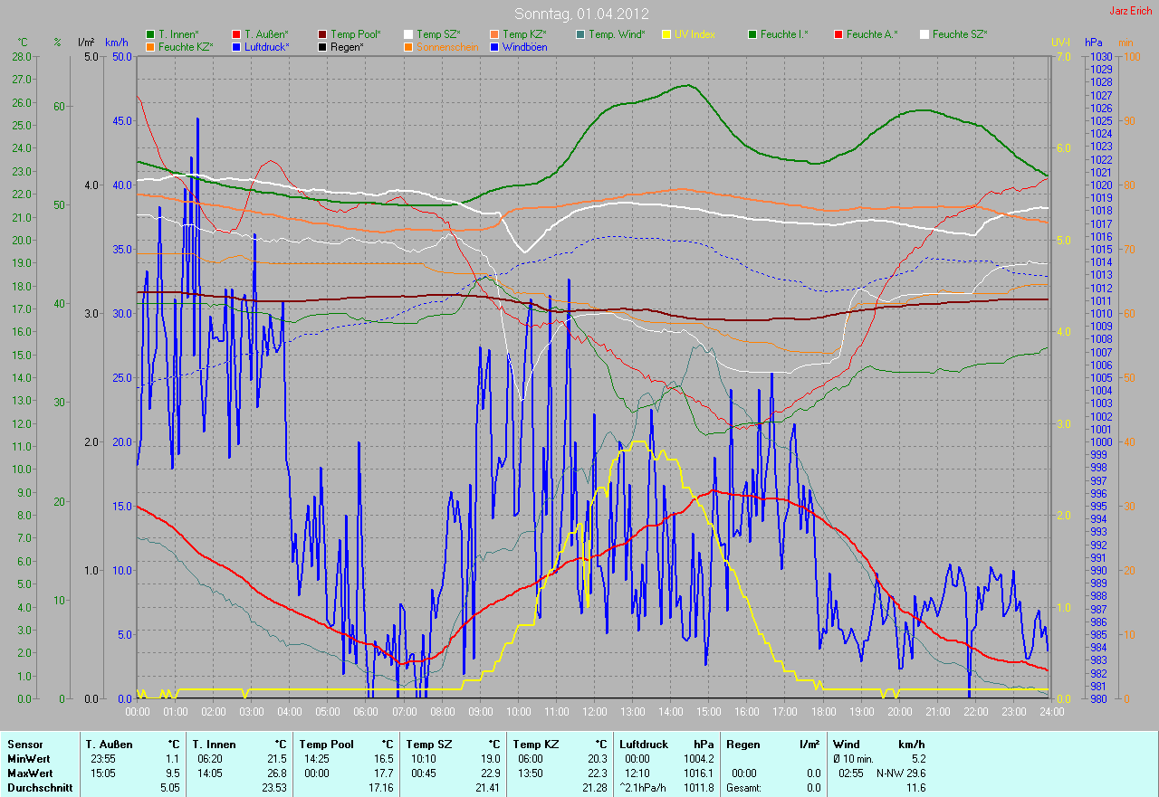The height and width of the screenshot is (797, 1159).
Task: Select the Windböen legend label
Action: 524,46
